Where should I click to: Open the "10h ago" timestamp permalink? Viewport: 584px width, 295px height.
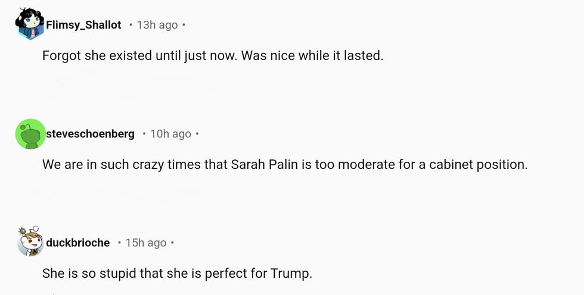170,134
